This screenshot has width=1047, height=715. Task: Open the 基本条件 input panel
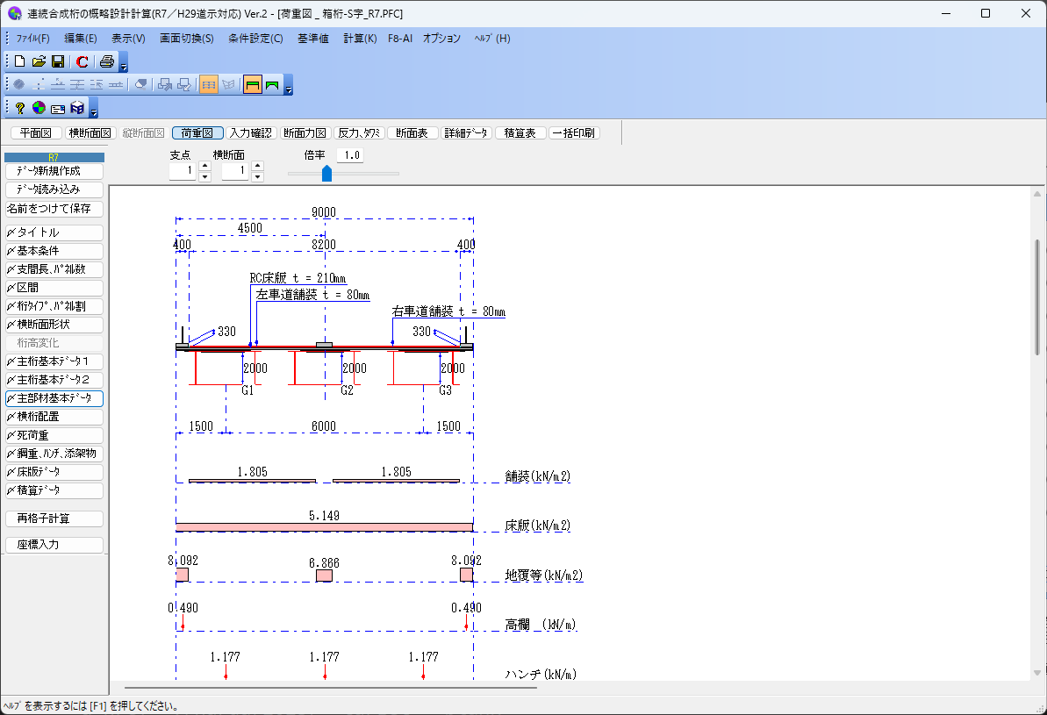54,251
